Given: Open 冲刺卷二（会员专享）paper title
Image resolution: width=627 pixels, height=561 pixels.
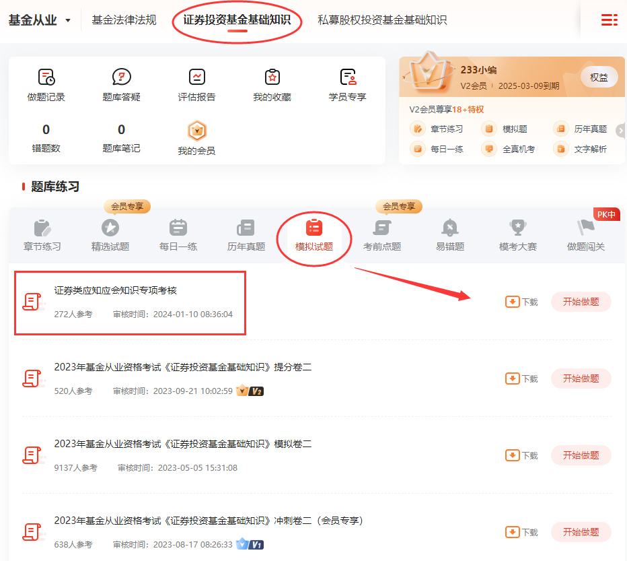Looking at the screenshot, I should (209, 521).
